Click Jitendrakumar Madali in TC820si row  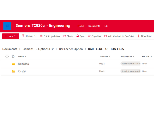point(130,71)
